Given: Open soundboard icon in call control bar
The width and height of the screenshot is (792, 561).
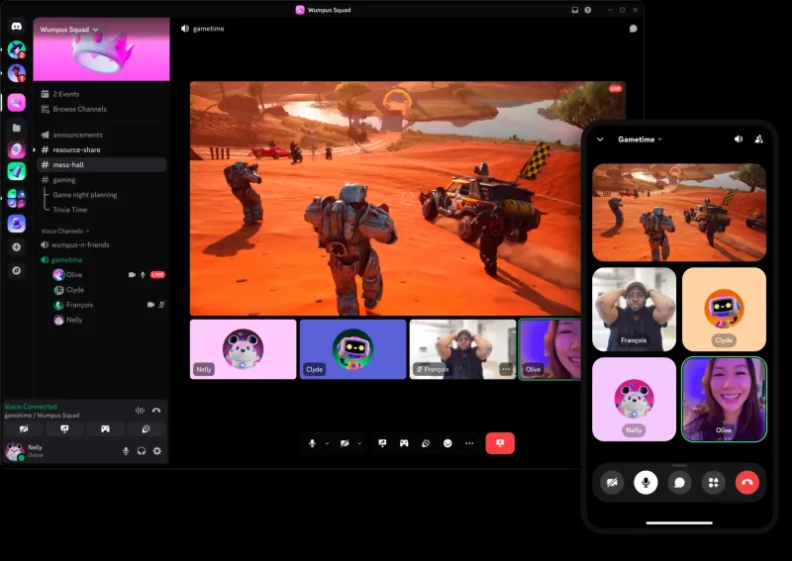Looking at the screenshot, I should [x=426, y=443].
